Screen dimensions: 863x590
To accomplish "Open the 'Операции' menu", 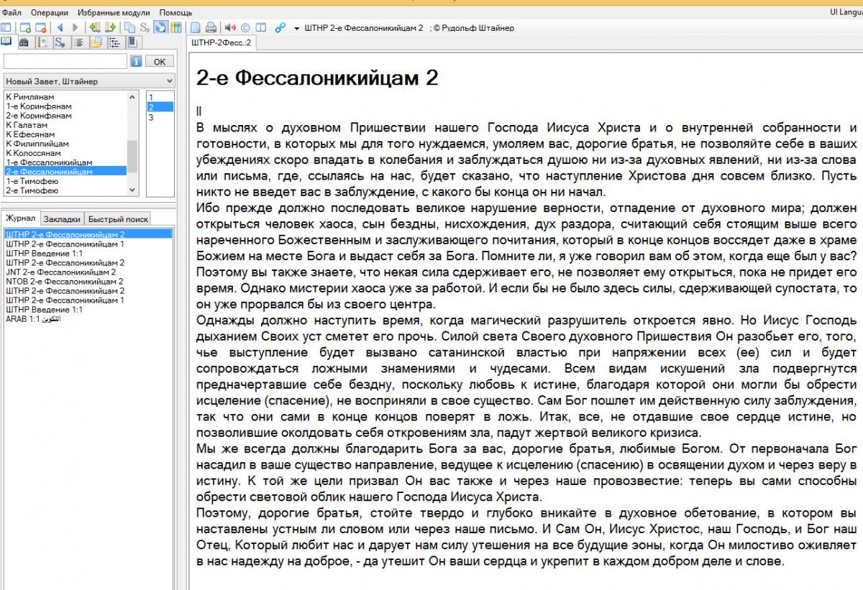I will click(x=50, y=13).
